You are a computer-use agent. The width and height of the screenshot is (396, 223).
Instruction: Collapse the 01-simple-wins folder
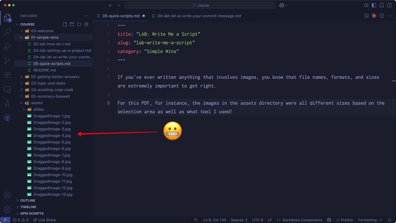[54, 38]
